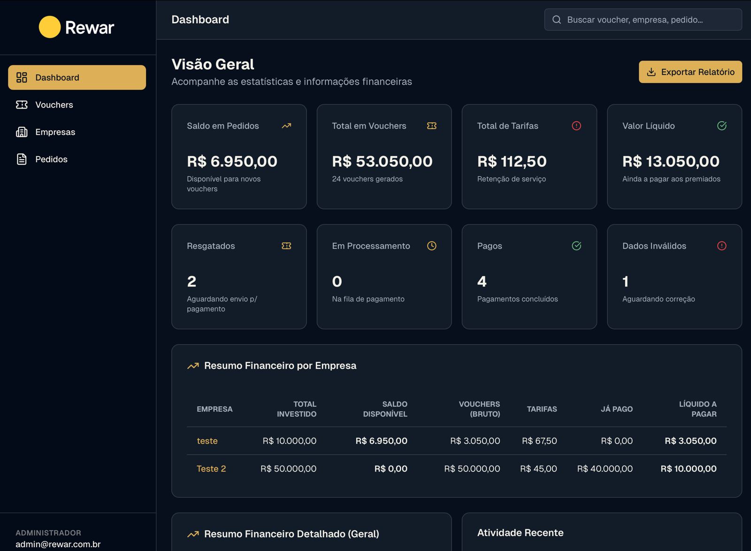Select the Vouchers ticket icon
The width and height of the screenshot is (751, 551).
click(22, 104)
